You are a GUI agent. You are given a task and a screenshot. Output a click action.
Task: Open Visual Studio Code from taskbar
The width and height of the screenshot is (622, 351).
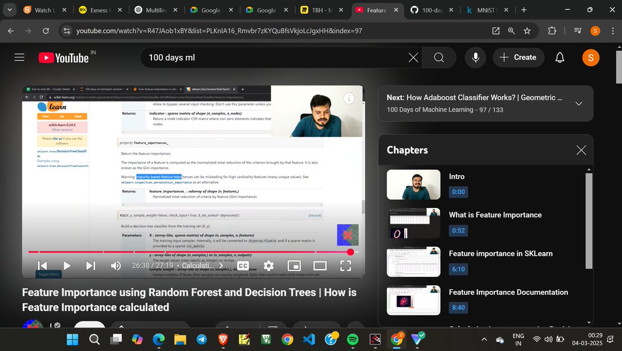(308, 340)
